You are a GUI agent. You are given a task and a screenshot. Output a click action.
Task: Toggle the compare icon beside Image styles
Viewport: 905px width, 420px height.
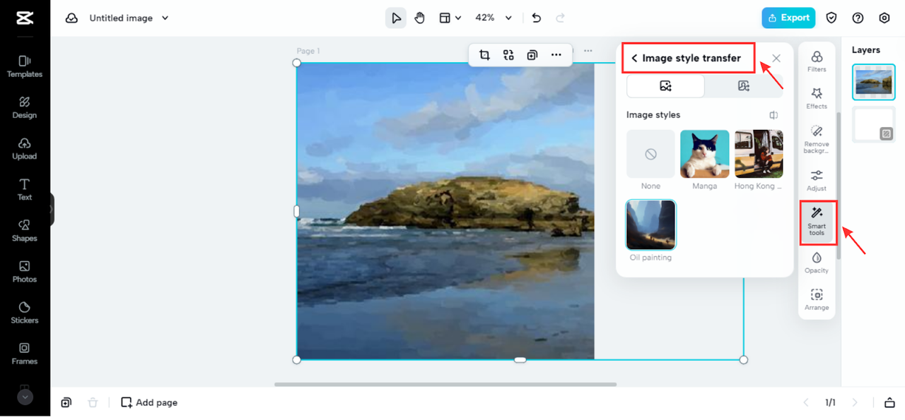[774, 115]
